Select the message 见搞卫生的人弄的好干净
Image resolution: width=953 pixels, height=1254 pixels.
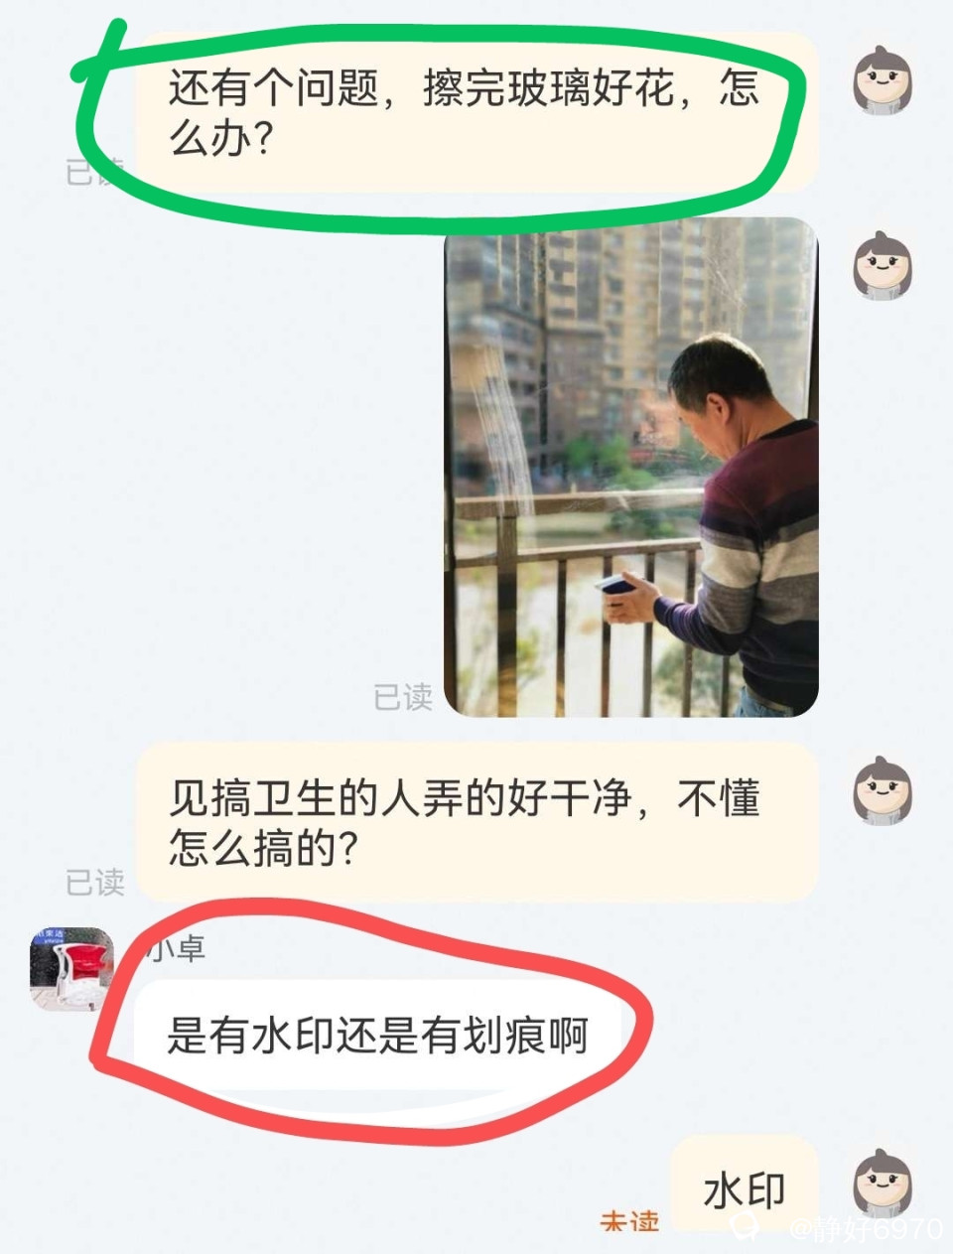[477, 822]
